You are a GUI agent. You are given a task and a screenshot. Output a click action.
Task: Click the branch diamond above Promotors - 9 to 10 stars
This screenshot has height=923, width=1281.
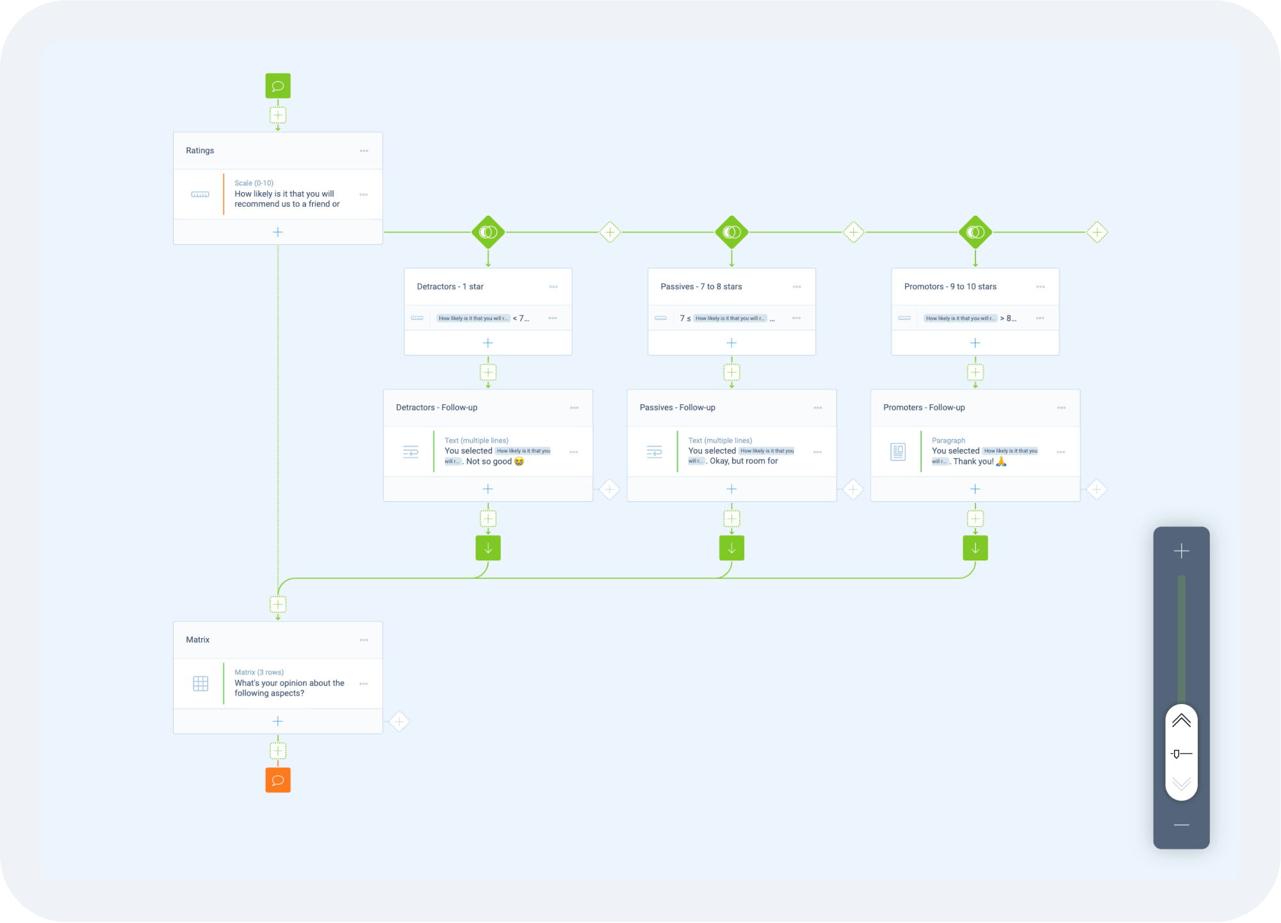coord(975,232)
